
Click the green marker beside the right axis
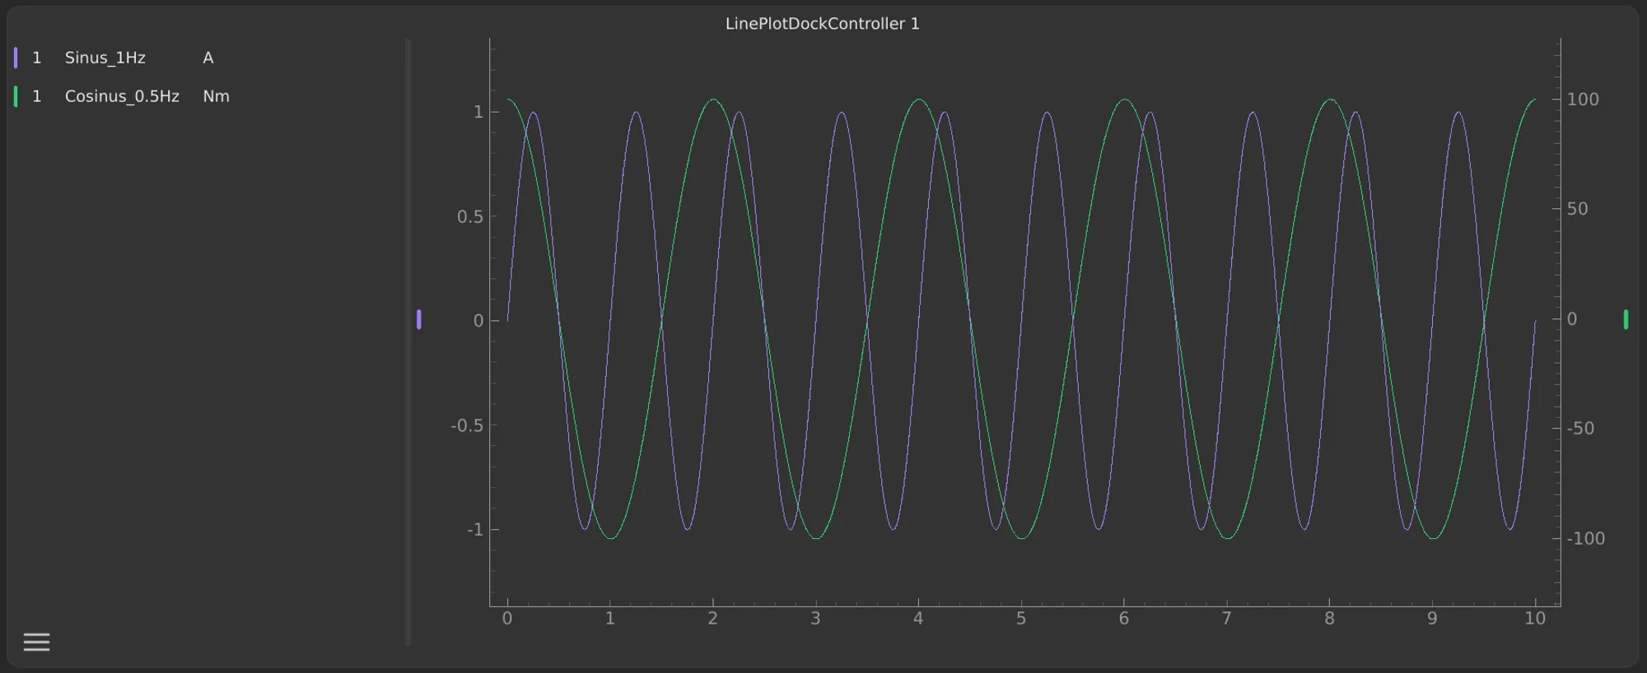[1626, 319]
